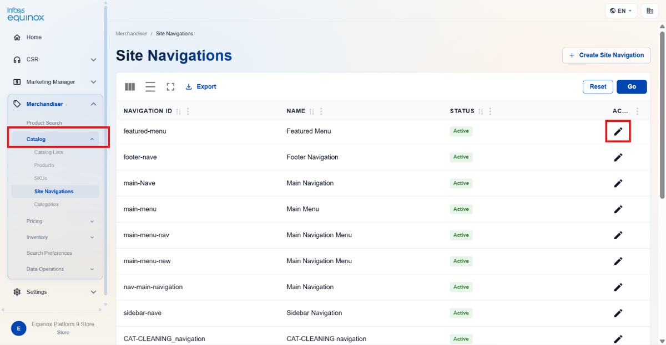Expand the Inventory submenu
Image resolution: width=666 pixels, height=345 pixels.
pyautogui.click(x=92, y=238)
